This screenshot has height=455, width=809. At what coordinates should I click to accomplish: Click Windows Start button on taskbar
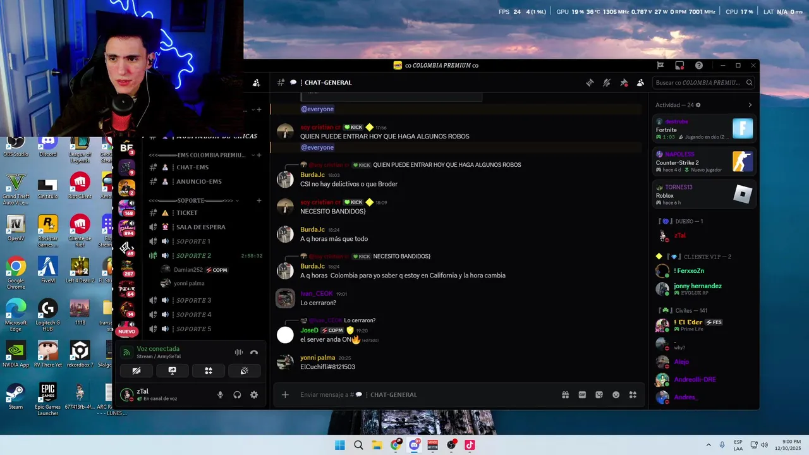[340, 445]
